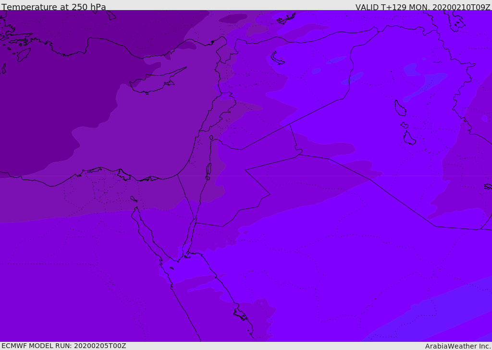Click the 'Temperature at 250 hPa' title text
The image size is (492, 350).
click(x=54, y=7)
